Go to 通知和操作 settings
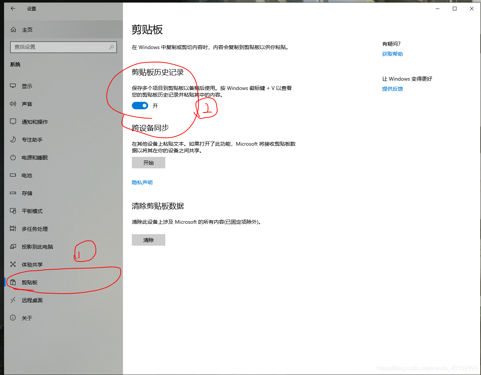The width and height of the screenshot is (481, 375). 64,122
